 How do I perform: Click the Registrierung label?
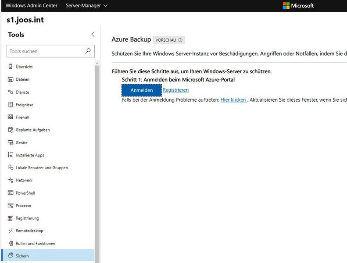coord(28,218)
